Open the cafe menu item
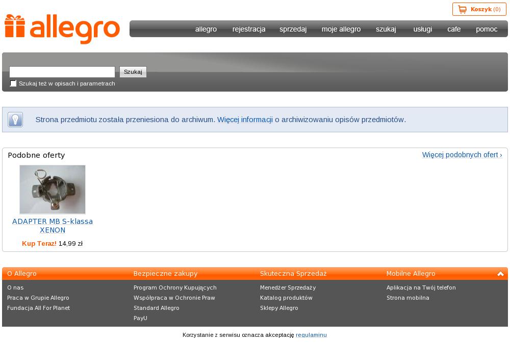This screenshot has width=510, height=345. pos(454,29)
